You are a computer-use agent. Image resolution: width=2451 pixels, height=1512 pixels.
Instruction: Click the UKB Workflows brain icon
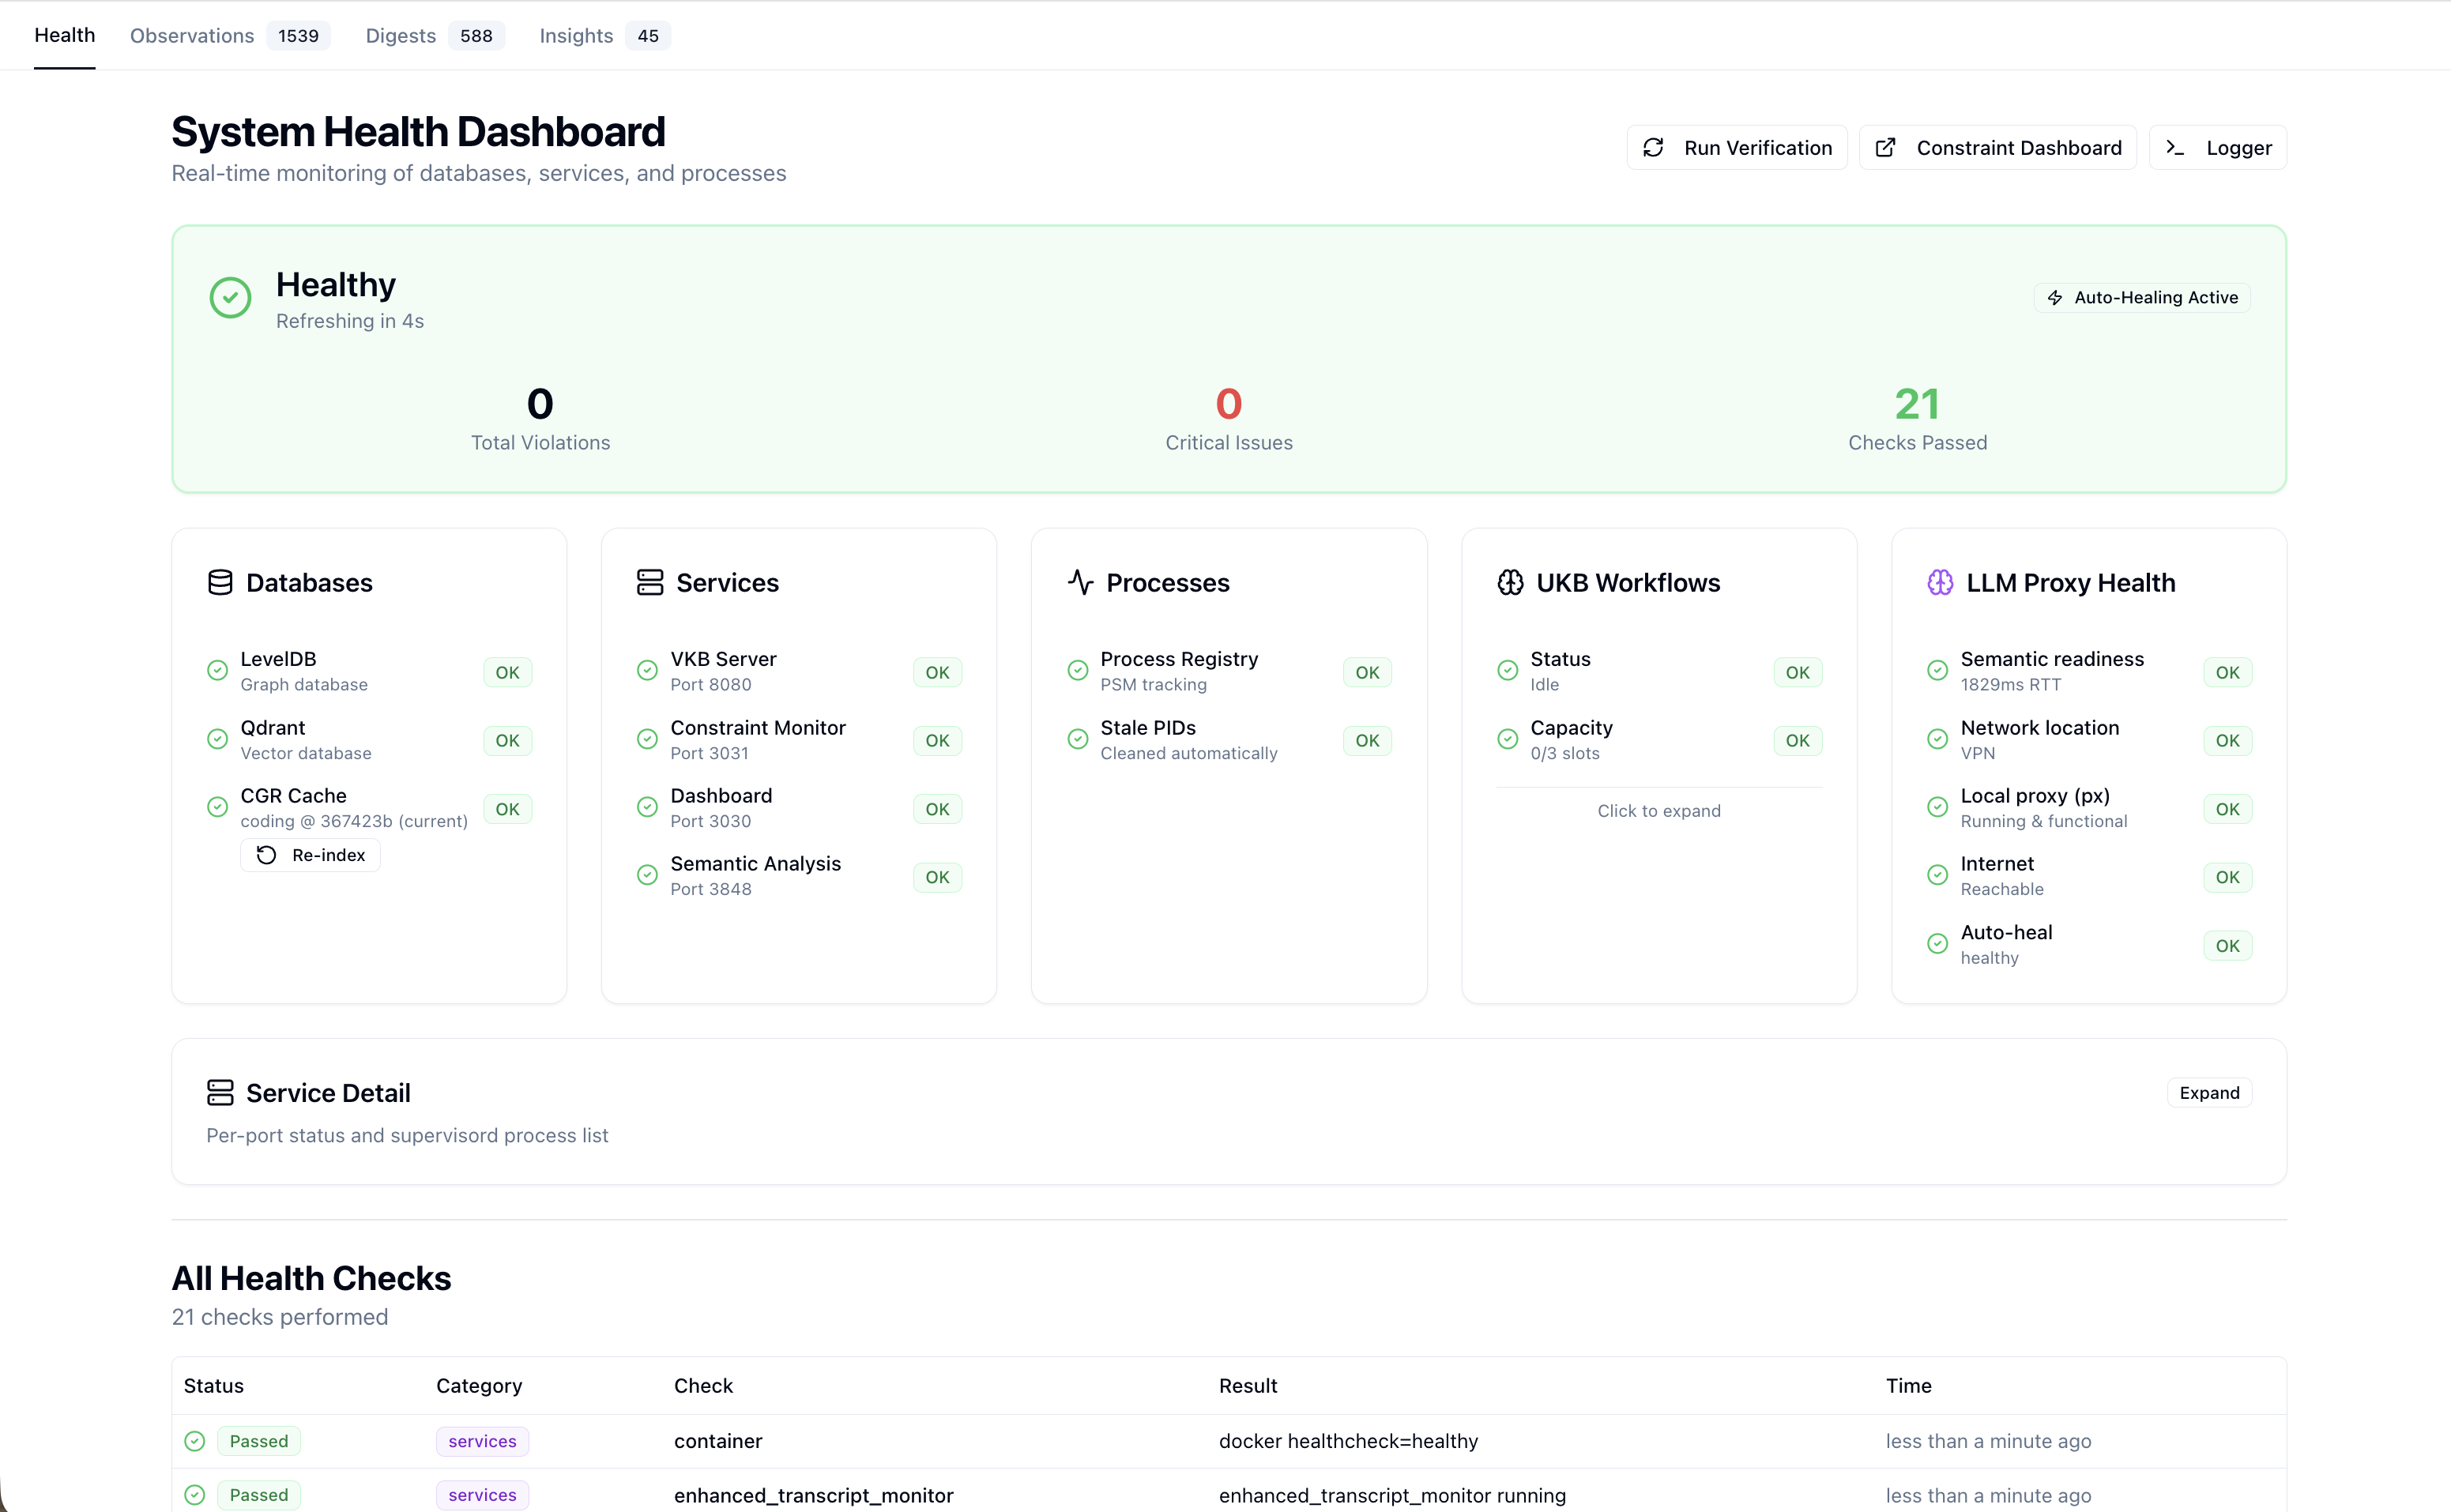pos(1510,582)
